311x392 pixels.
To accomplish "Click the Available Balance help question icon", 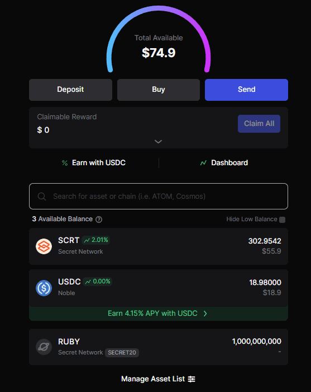I will pos(99,220).
